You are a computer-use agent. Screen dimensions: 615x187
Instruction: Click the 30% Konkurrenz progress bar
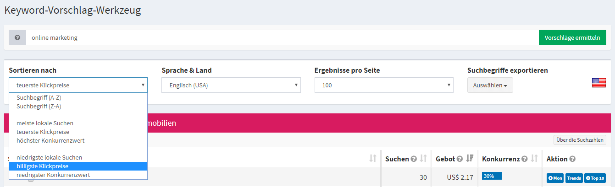pos(492,176)
